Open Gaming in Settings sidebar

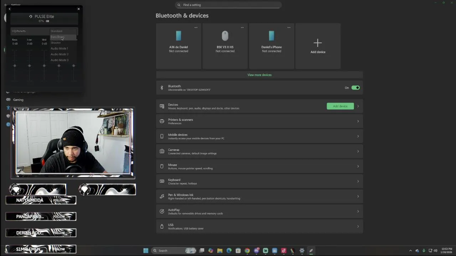click(18, 100)
